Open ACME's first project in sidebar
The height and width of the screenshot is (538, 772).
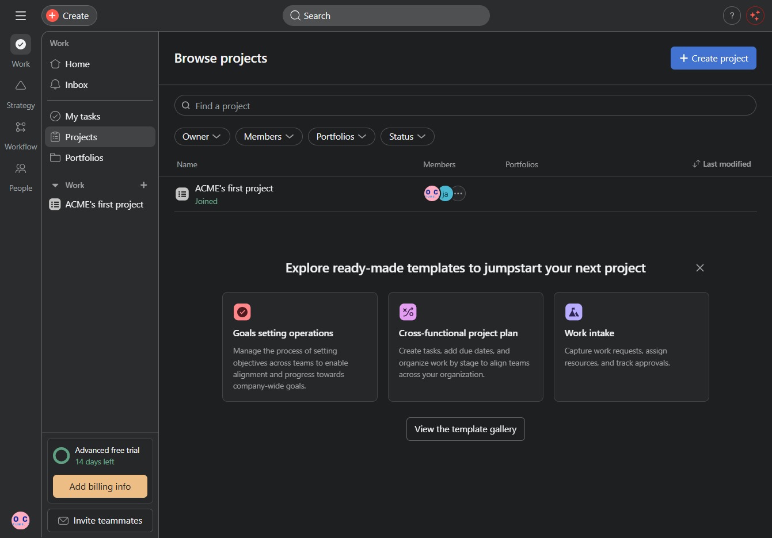point(100,204)
